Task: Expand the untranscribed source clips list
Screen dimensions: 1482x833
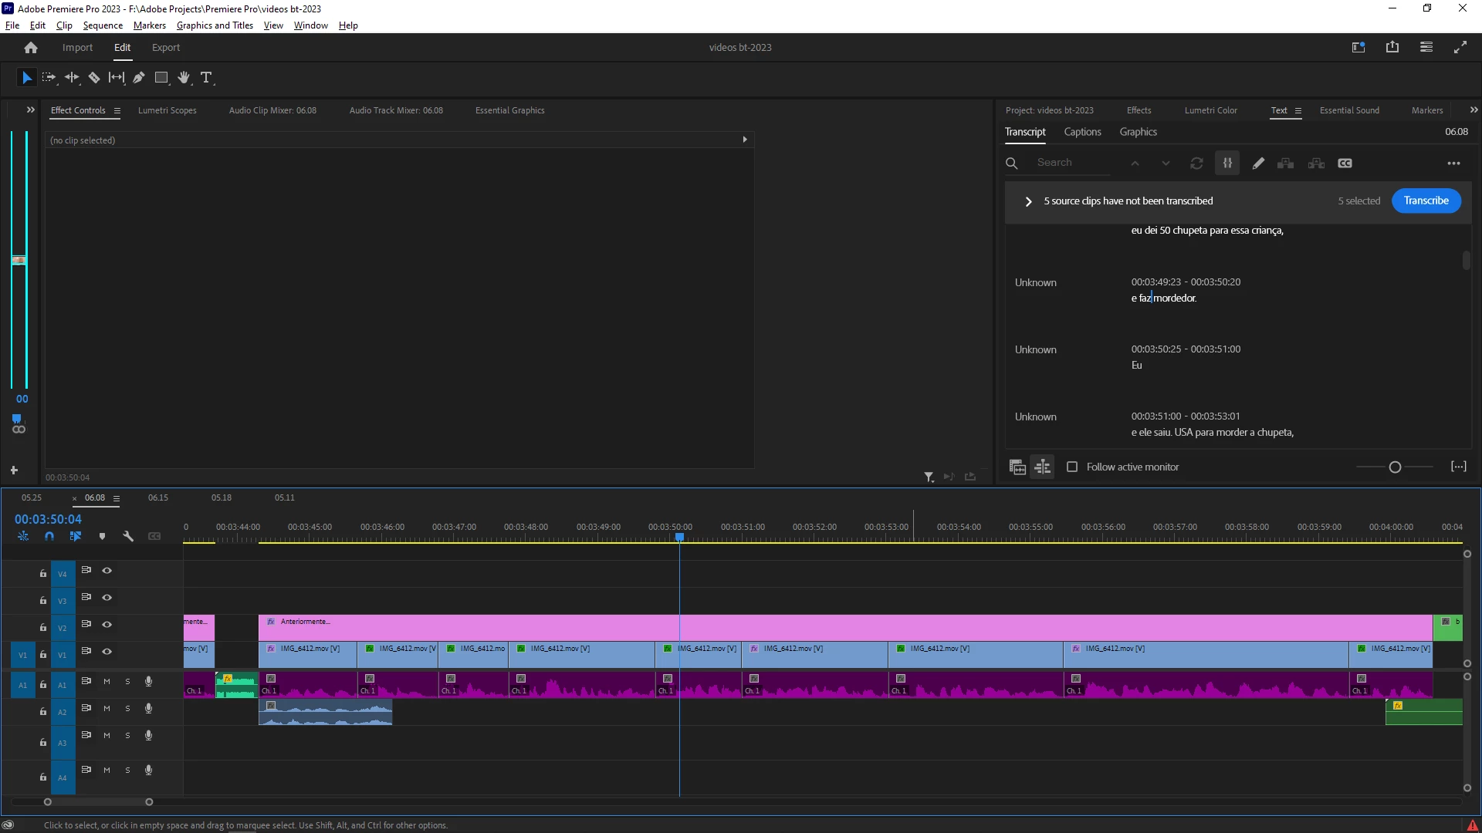Action: pos(1028,201)
